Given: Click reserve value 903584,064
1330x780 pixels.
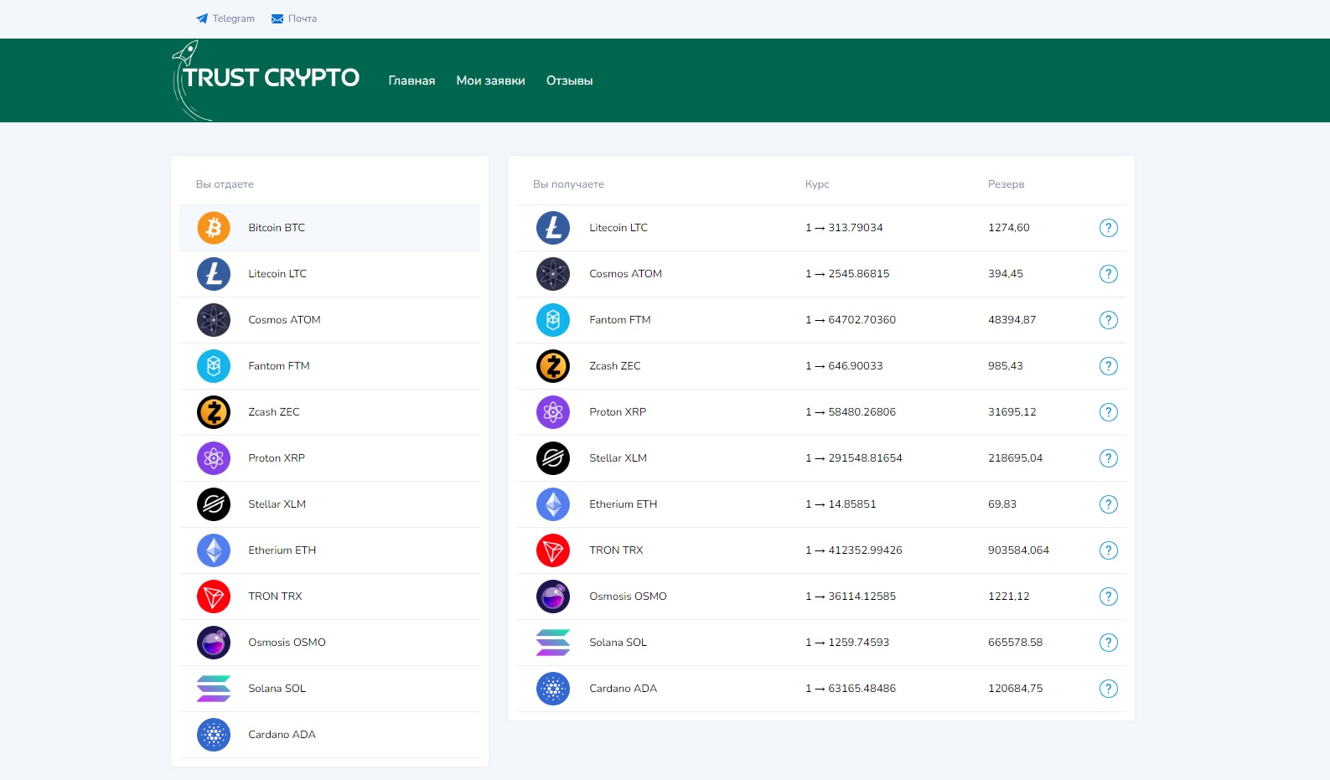Looking at the screenshot, I should tap(1018, 550).
